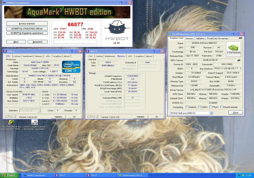This screenshot has height=178, width=254.
Task: Click the Über button in Aquamark
Action: (16, 42)
